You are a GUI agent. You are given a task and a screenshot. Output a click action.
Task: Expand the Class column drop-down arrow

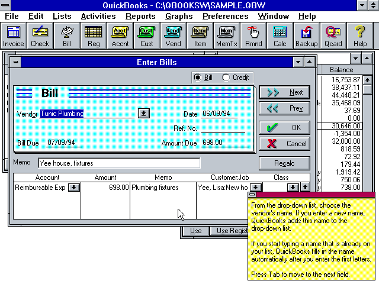(x=293, y=188)
